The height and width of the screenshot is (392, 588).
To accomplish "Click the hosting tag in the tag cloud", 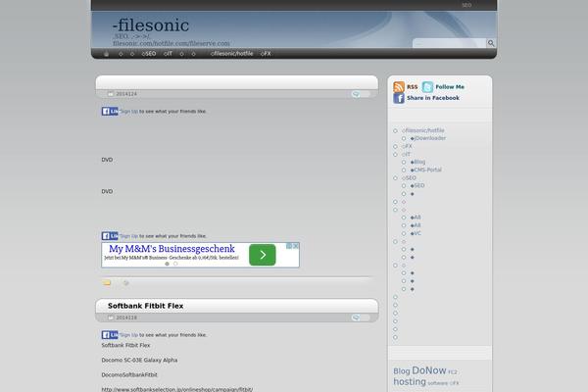I will point(410,382).
